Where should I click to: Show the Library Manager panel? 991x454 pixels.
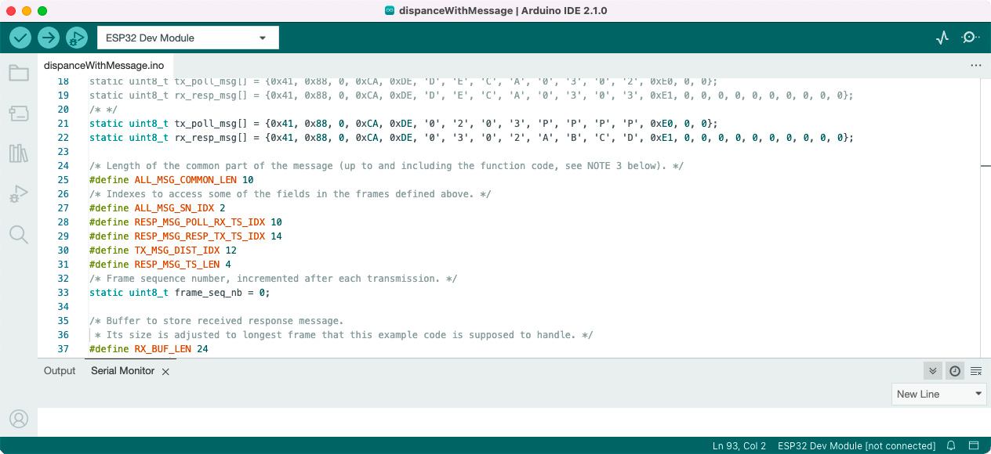[19, 153]
